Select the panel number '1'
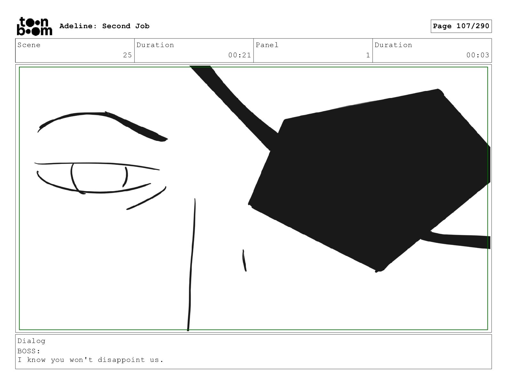The width and height of the screenshot is (507, 392). coord(368,55)
